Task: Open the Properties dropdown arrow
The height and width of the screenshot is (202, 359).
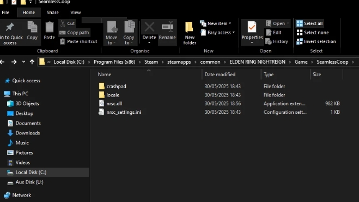Action: (x=252, y=43)
